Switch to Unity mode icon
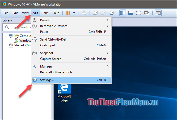Image resolution: width=177 pixels, height=120 pixels. [x=147, y=13]
